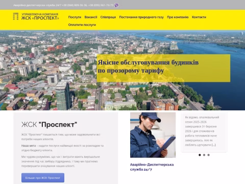Click the dispatcher worker photo thumbnail

click(x=153, y=135)
